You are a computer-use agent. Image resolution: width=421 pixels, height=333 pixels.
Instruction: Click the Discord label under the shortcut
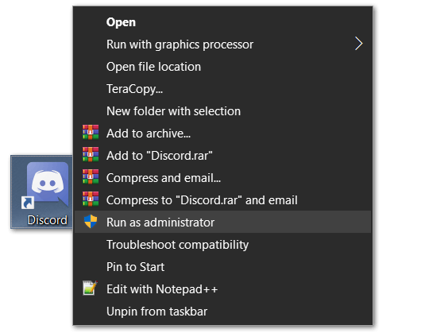tap(48, 220)
